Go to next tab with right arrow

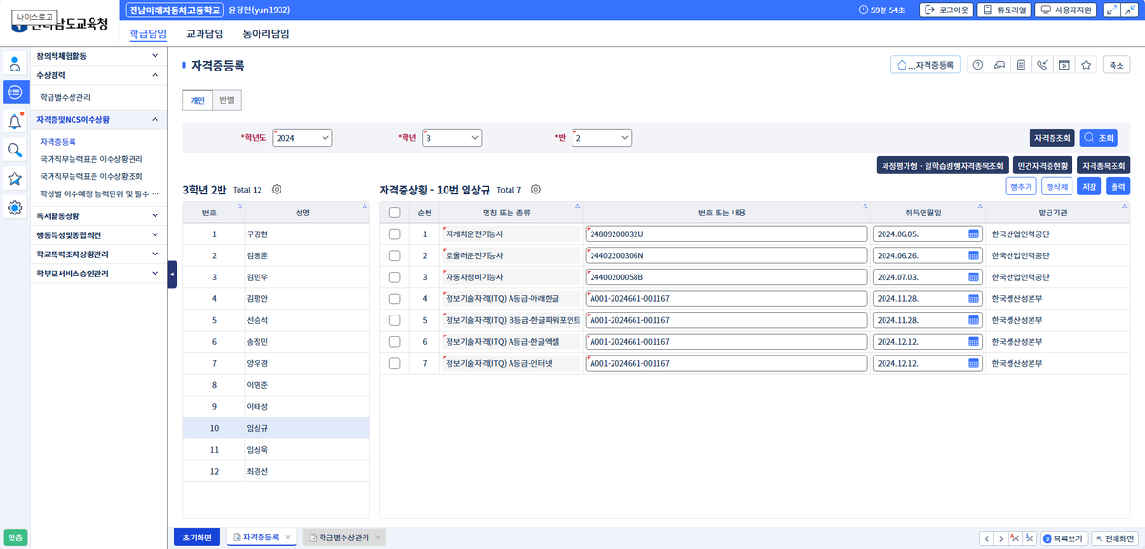(1002, 539)
